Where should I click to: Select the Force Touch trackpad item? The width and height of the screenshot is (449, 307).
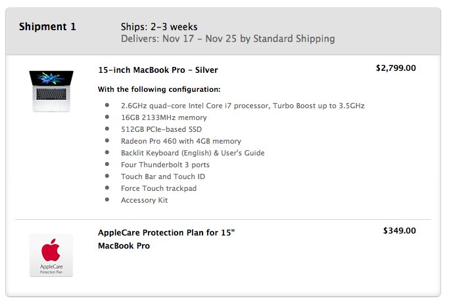tap(158, 188)
